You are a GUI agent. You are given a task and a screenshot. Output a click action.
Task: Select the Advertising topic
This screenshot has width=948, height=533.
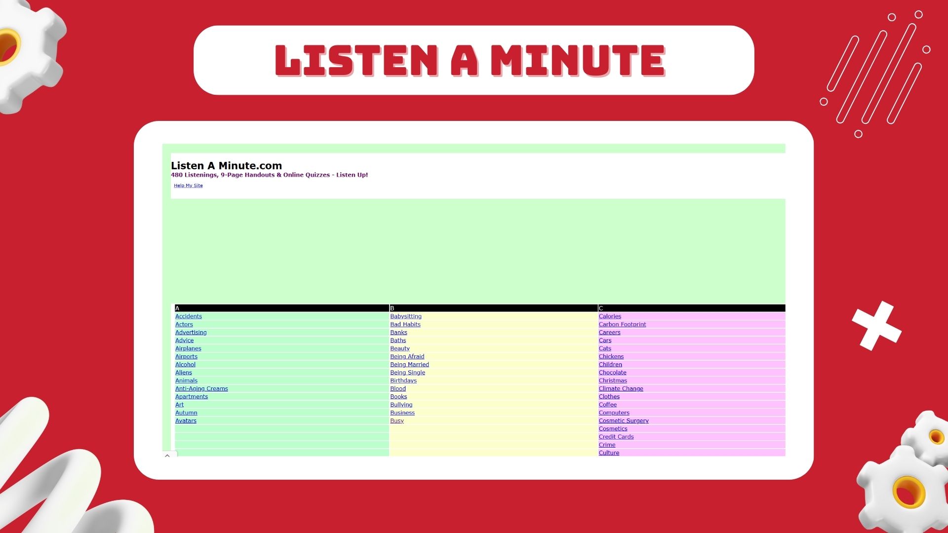(x=191, y=332)
